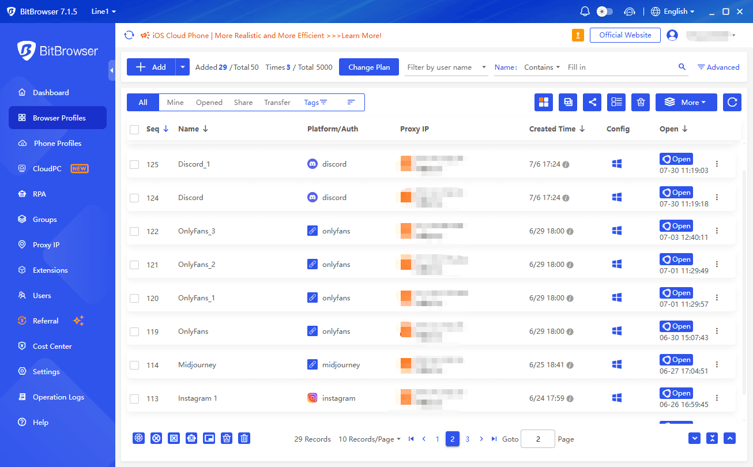Check the OnlyFans_2 row checkbox
This screenshot has height=467, width=753.
tap(134, 265)
